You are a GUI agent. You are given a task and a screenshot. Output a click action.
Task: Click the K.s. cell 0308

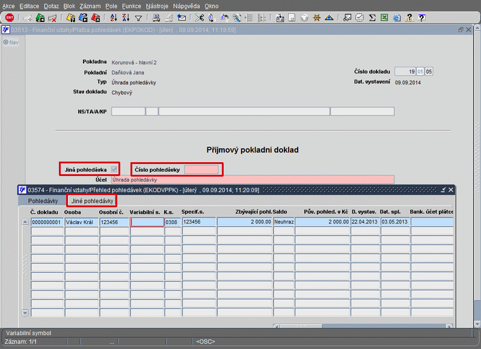pyautogui.click(x=173, y=222)
